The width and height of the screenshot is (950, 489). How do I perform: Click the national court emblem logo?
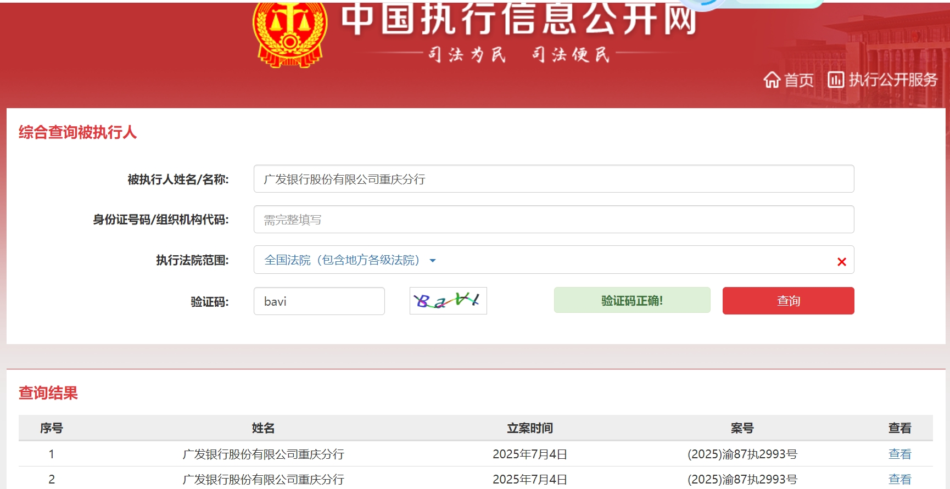[x=290, y=34]
